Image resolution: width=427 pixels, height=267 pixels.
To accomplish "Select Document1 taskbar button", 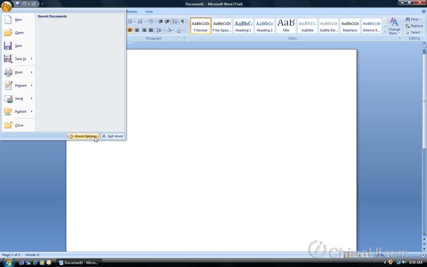I will pos(79,263).
